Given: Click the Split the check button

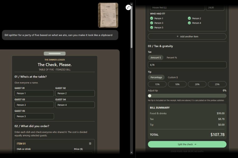Looking at the screenshot, I should pyautogui.click(x=187, y=144).
